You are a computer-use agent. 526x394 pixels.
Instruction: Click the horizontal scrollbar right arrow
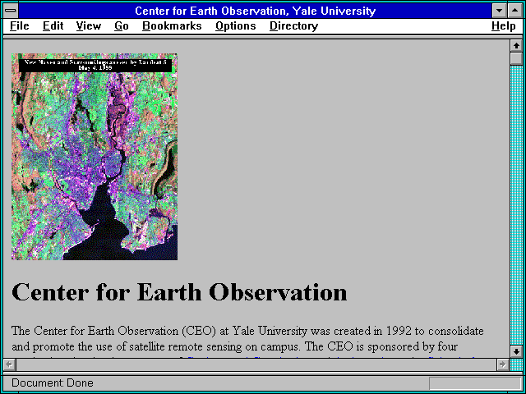[x=503, y=364]
